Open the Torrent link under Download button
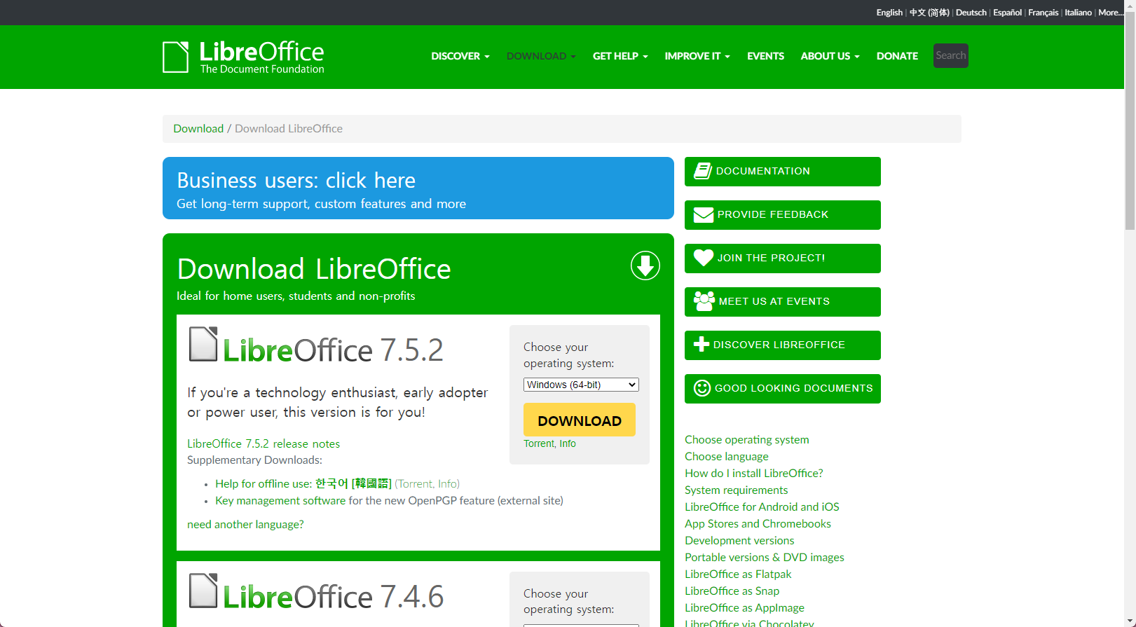This screenshot has width=1136, height=627. tap(538, 443)
